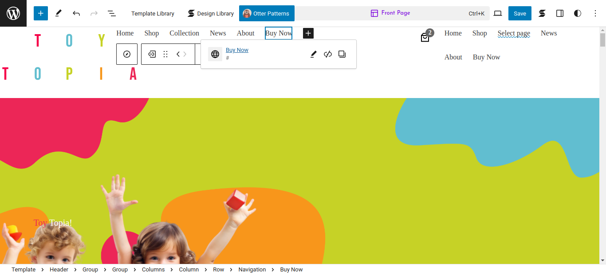
Task: Select About in the navigation containing Collection
Action: pos(246,33)
